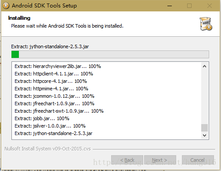Select the jsilver-1.0.0.jar log entry

[x=50, y=126]
